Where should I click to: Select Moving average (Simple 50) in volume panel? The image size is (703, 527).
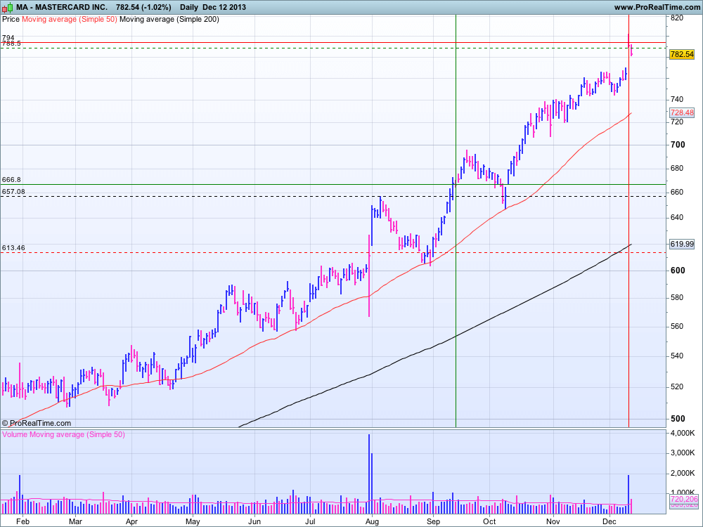pyautogui.click(x=77, y=434)
